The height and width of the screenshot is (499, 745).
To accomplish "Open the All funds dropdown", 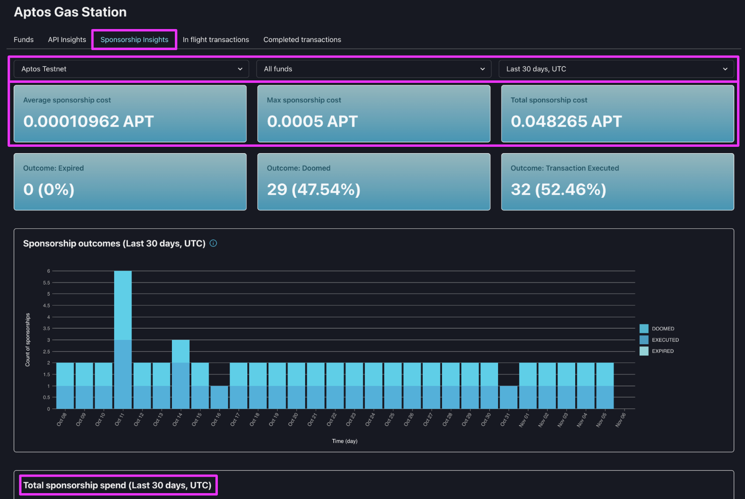I will [374, 69].
